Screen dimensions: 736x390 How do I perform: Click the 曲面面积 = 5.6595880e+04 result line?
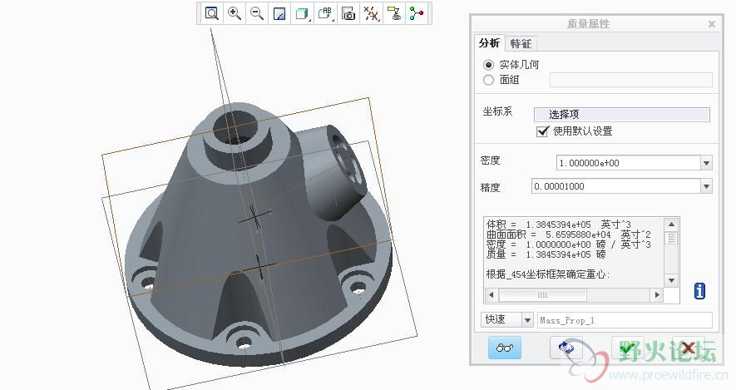pyautogui.click(x=569, y=234)
